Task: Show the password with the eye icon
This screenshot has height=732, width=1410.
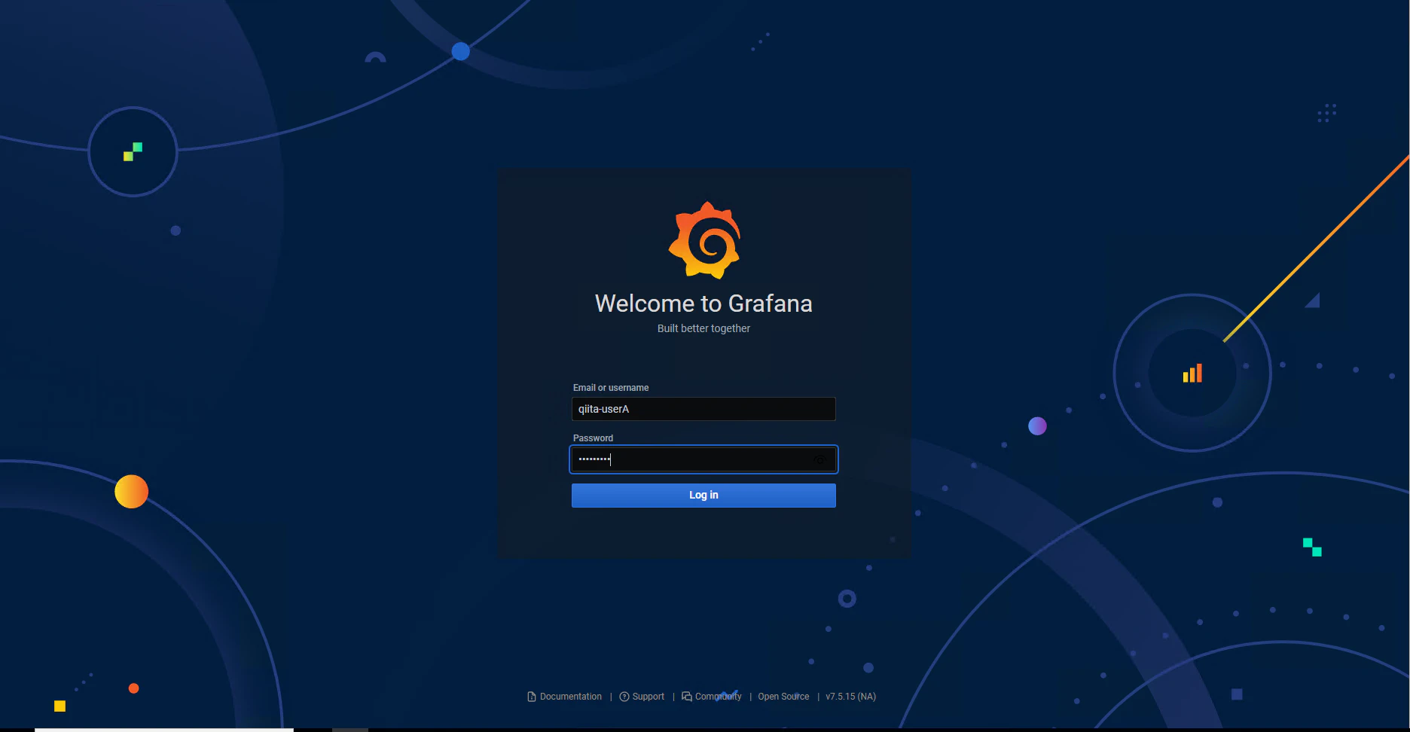Action: (819, 459)
